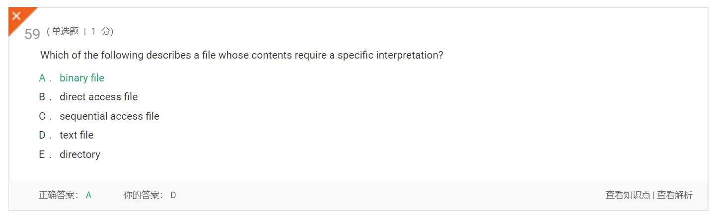Click the question text about file interpretation

coord(242,55)
